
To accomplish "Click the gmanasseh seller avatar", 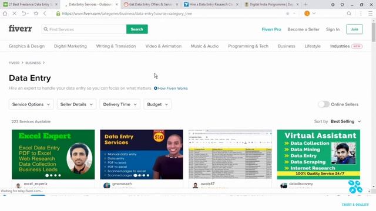I will [107, 186].
